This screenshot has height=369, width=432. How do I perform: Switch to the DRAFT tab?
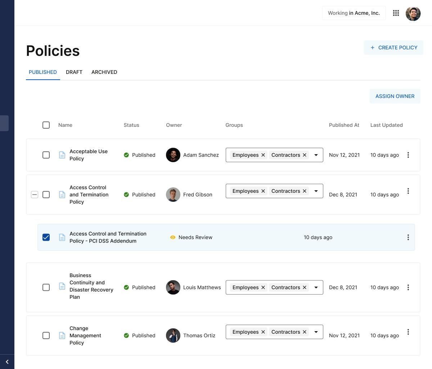tap(74, 72)
